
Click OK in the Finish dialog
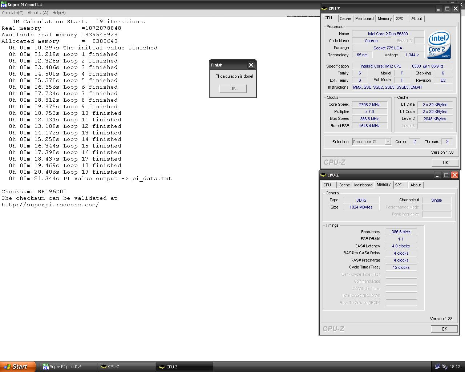(233, 89)
